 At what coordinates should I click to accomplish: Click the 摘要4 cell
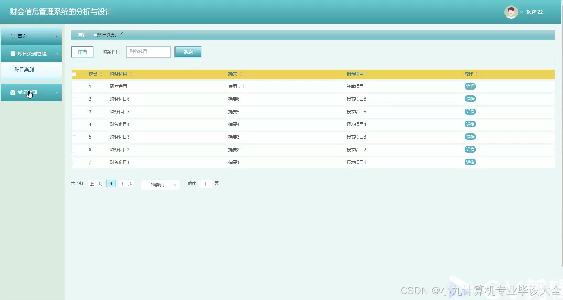(234, 124)
